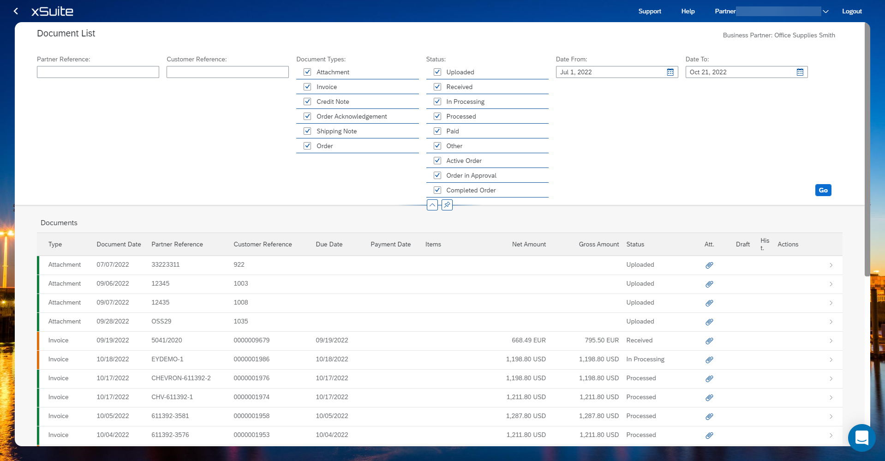Open the Help menu item
The height and width of the screenshot is (461, 885).
click(688, 12)
